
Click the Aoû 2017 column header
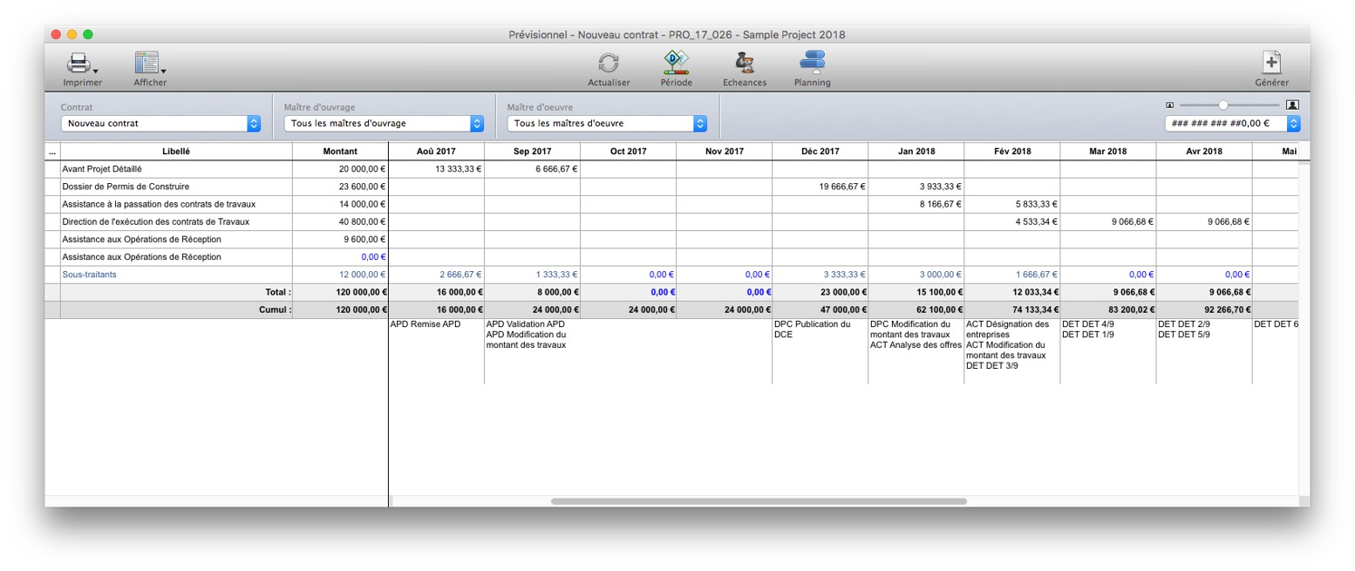(436, 151)
